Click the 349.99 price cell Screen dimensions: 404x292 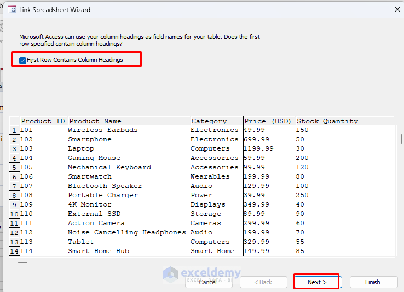pos(269,204)
